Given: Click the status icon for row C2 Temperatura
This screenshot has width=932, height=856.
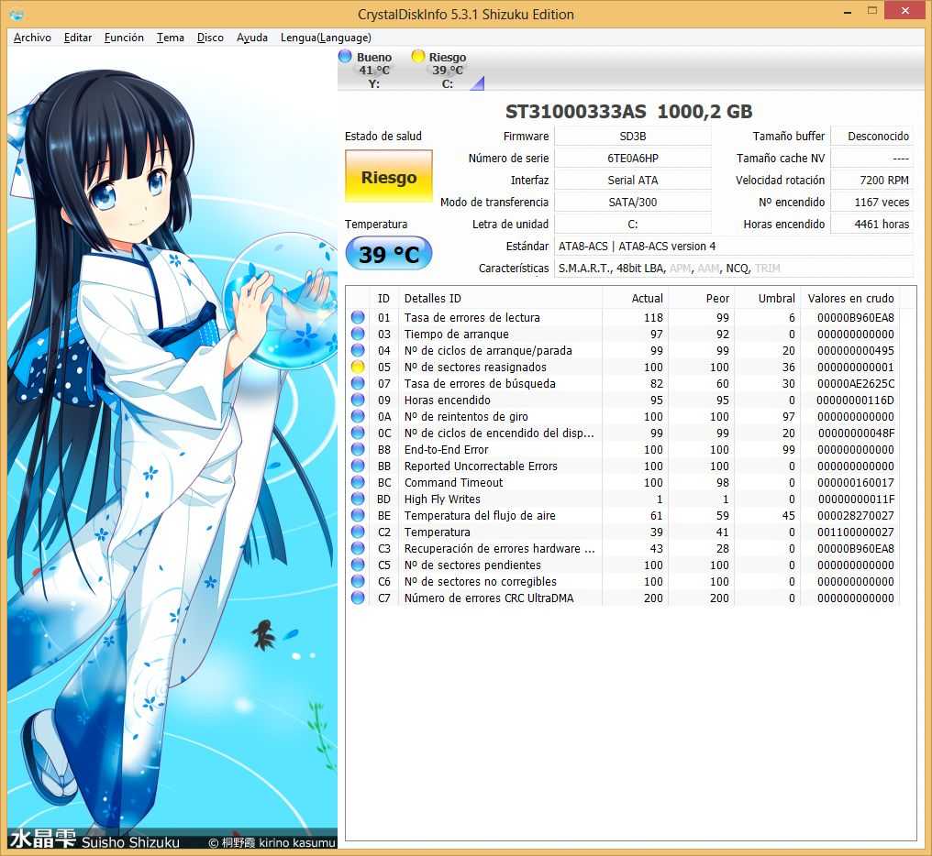Looking at the screenshot, I should click(x=358, y=532).
